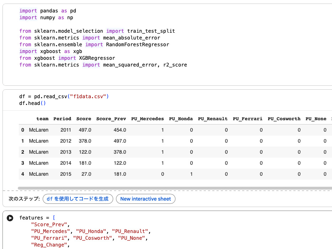Screen dimensions: 332x249
Task: Click the 'PU_Renault' column header
Action: (212, 119)
